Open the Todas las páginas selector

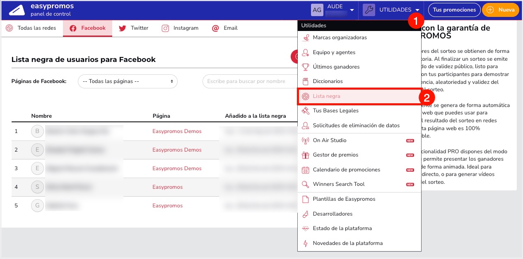(128, 81)
